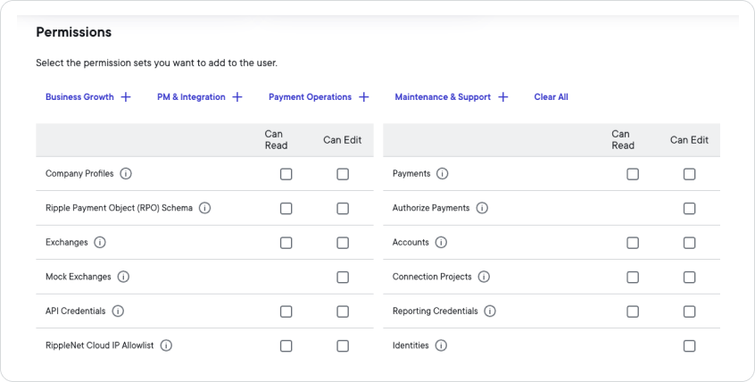Show info for Authorize Payments
The width and height of the screenshot is (755, 382).
tap(482, 208)
